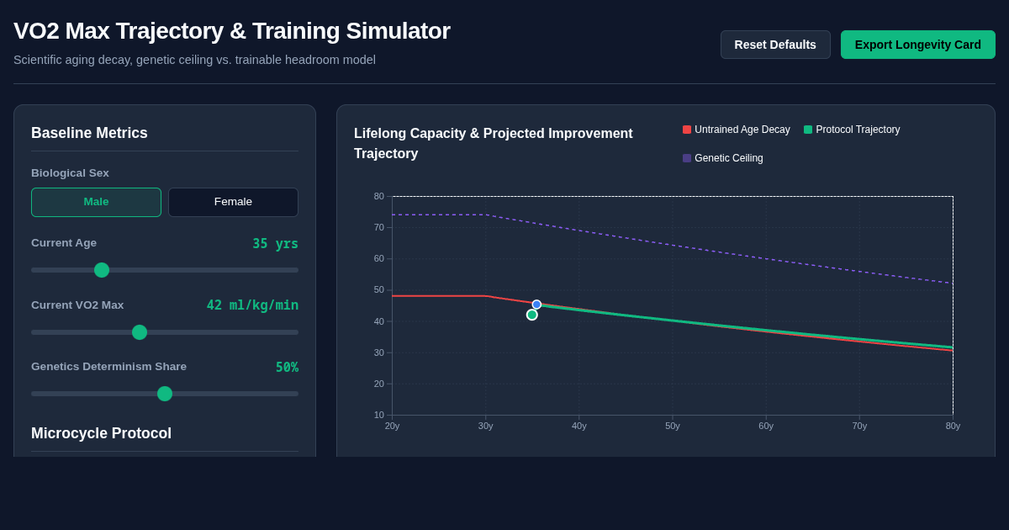Image resolution: width=1009 pixels, height=530 pixels.
Task: Click the 50% genetics share value
Action: pos(287,368)
